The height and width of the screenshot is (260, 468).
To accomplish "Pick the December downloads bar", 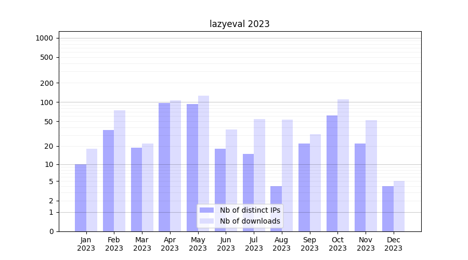I will 399,206.
